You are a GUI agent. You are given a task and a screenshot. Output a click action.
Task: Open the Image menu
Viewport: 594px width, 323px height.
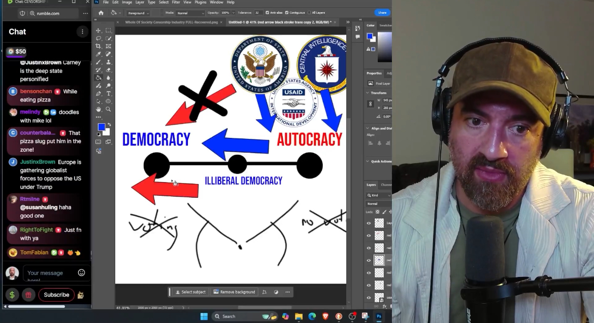[x=127, y=2]
